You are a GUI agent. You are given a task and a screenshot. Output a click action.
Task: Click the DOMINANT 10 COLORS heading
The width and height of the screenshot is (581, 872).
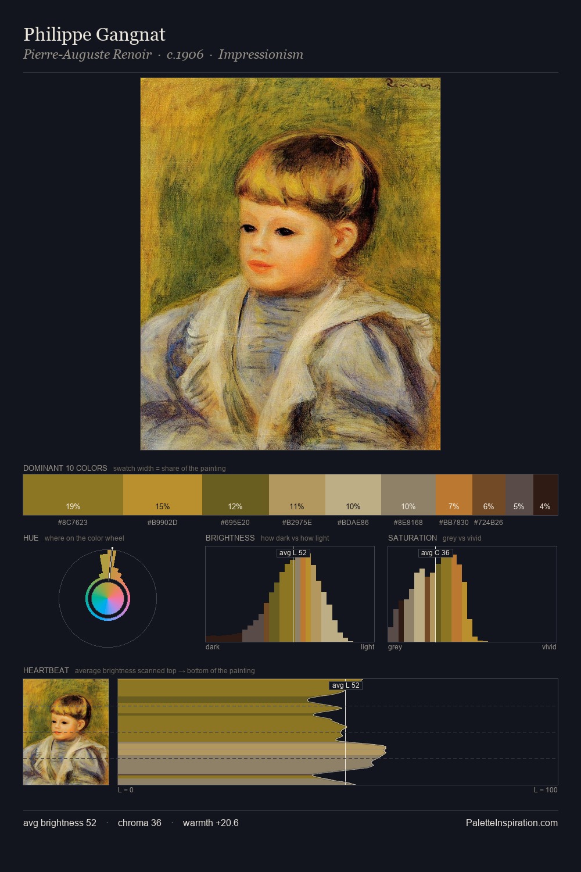[x=65, y=468]
